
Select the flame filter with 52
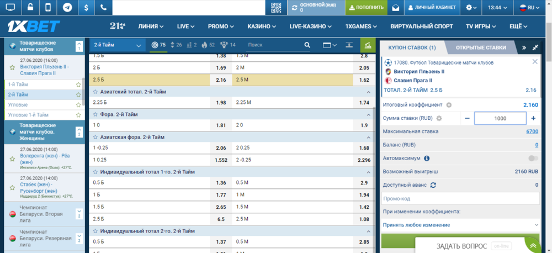click(208, 45)
